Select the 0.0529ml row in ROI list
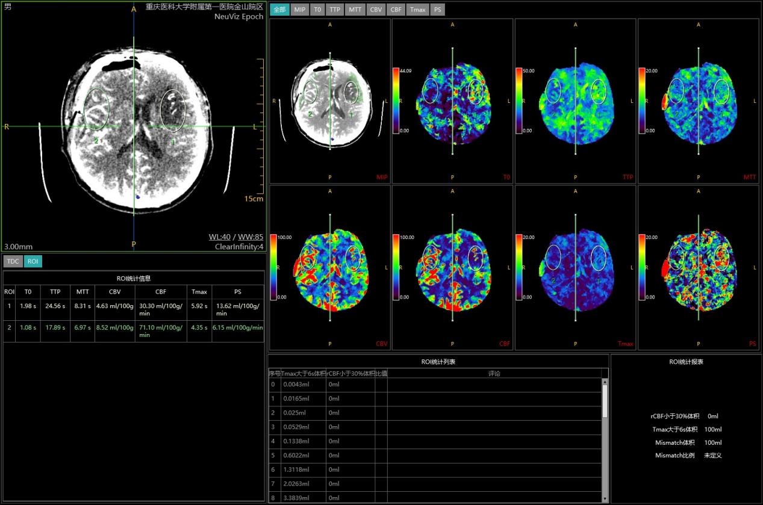Viewport: 763px width, 505px height. (435, 427)
